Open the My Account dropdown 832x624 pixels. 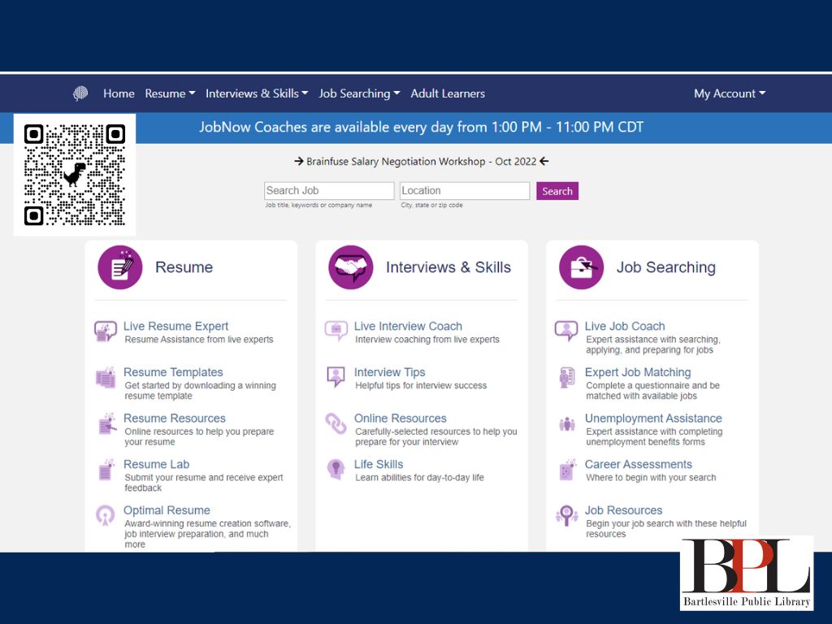(x=730, y=93)
